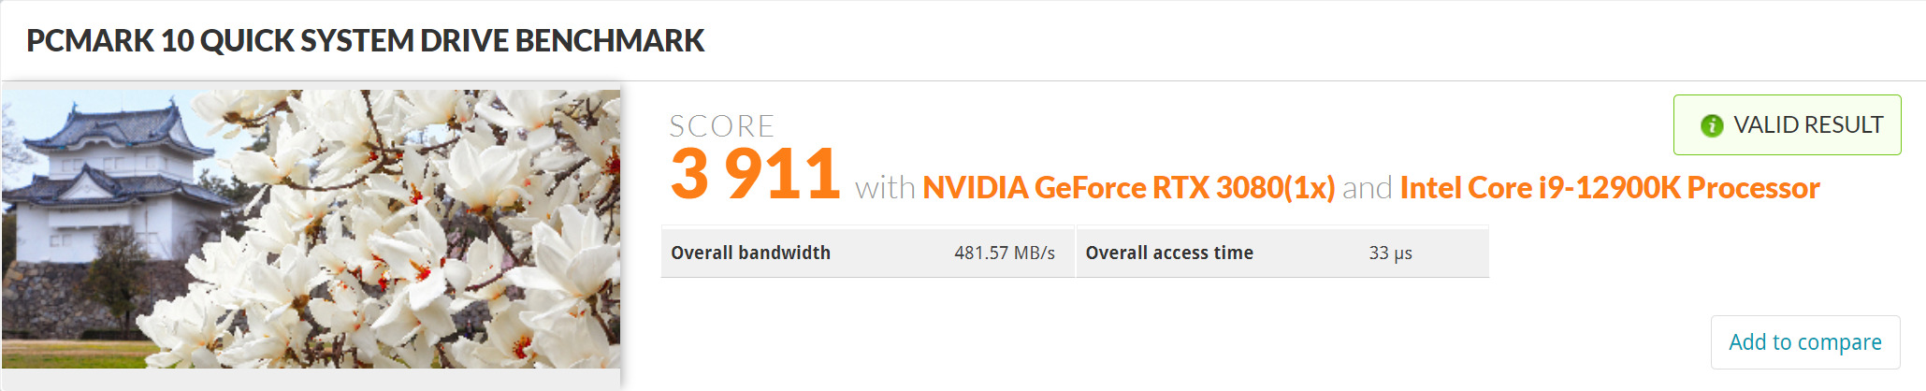Select the 3 911 score number
Screen dimensions: 1926x391
click(755, 174)
